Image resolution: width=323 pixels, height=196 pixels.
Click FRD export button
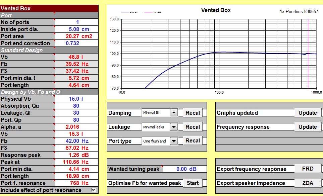click(308, 169)
